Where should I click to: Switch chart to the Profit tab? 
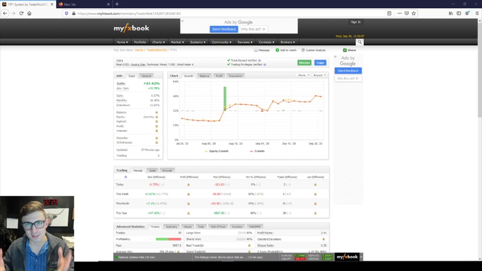(x=219, y=76)
